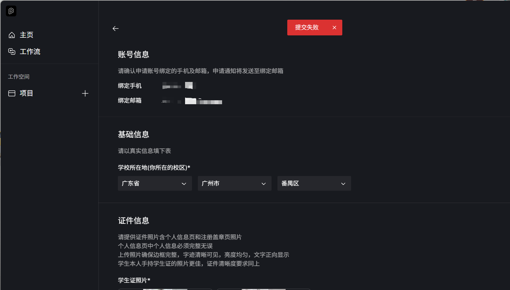Click the bound phone number value

pyautogui.click(x=179, y=86)
